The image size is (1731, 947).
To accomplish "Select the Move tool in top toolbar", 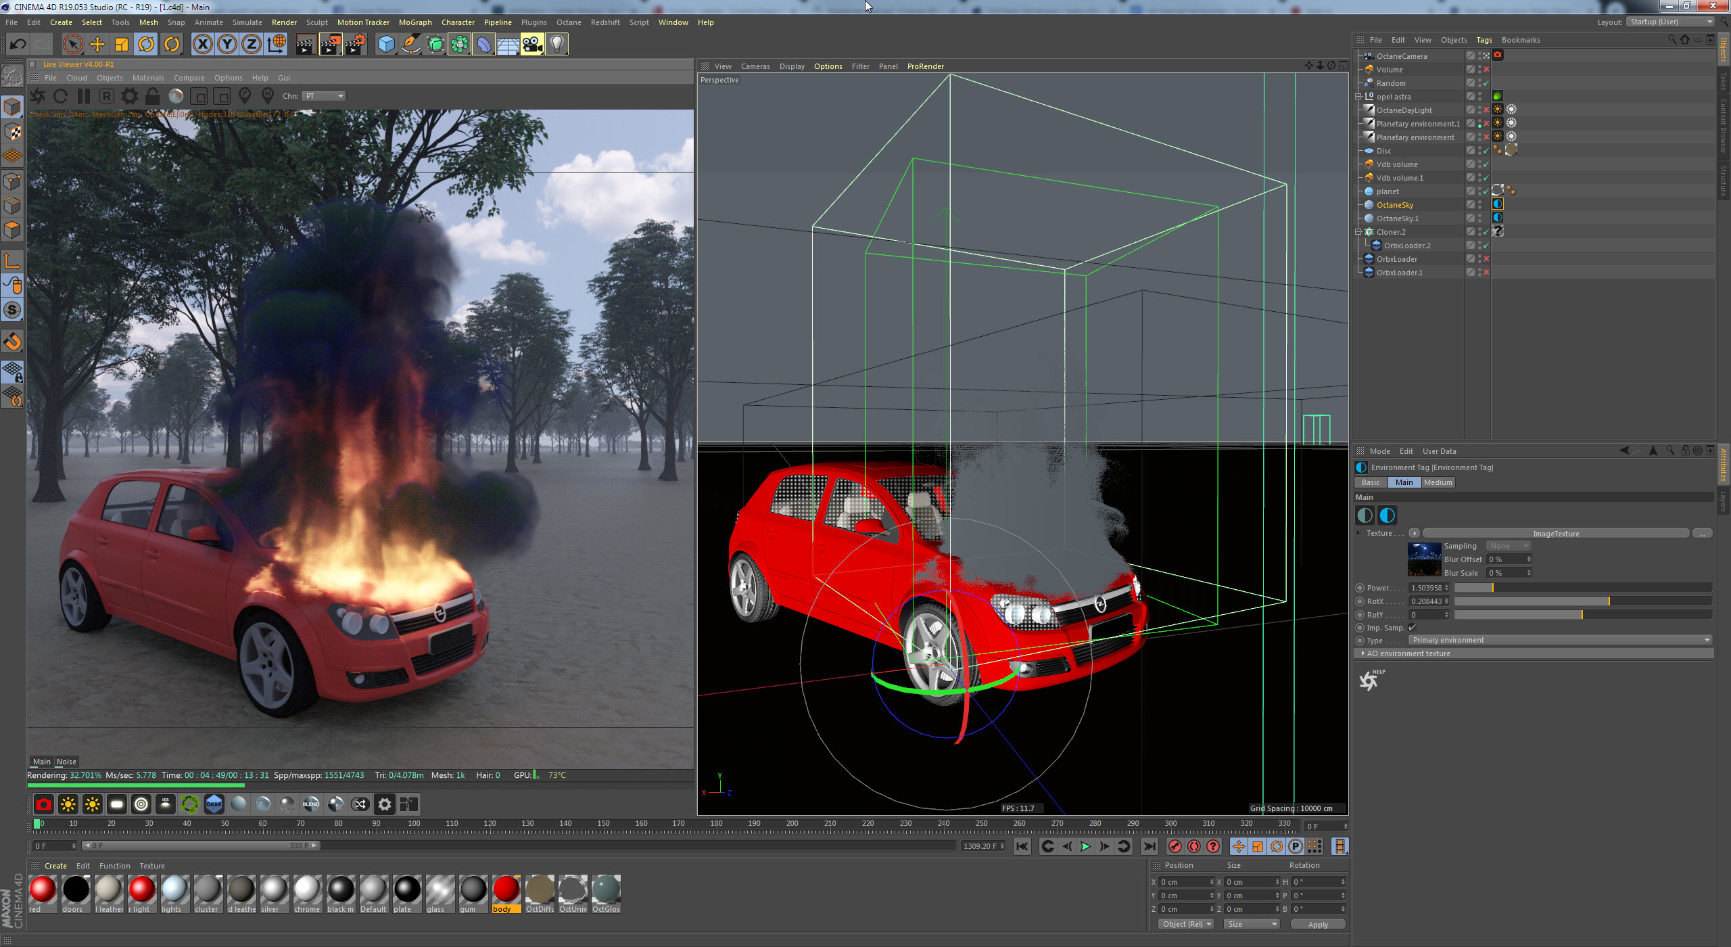I will click(x=97, y=45).
